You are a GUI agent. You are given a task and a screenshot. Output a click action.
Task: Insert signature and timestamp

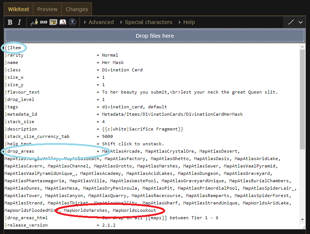coord(34,22)
